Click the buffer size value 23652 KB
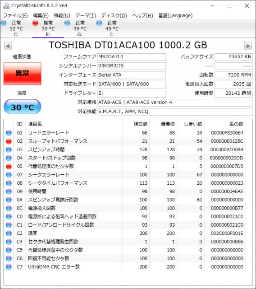The height and width of the screenshot is (289, 256). click(233, 57)
